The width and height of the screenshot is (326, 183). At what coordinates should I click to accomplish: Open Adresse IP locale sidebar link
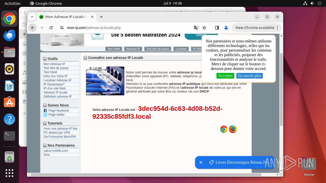click(56, 93)
